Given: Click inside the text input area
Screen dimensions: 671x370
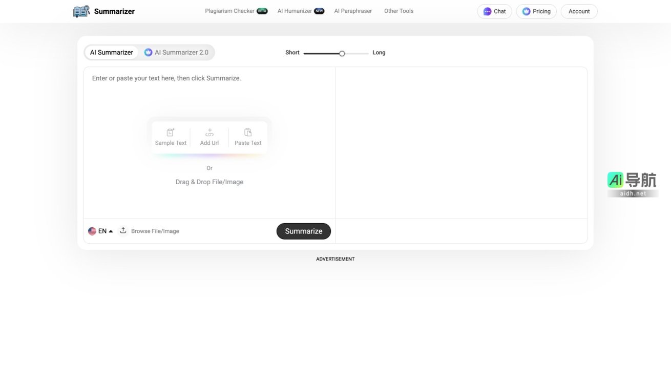Looking at the screenshot, I should coord(205,92).
